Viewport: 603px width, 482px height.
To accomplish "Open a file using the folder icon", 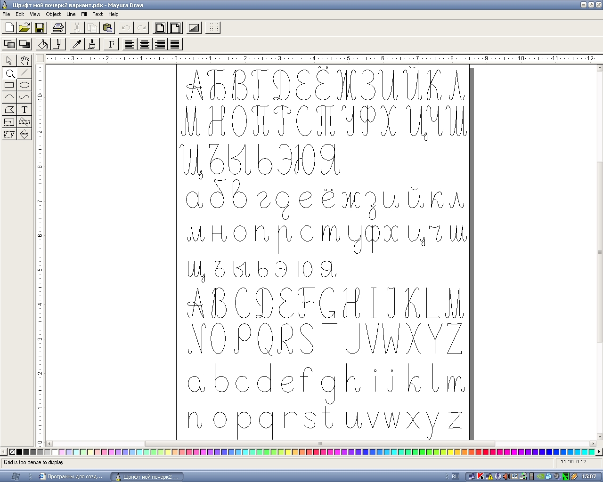I will click(24, 28).
